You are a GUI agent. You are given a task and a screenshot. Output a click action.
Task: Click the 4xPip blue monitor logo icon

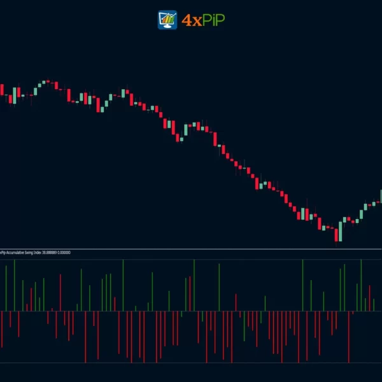tap(167, 20)
